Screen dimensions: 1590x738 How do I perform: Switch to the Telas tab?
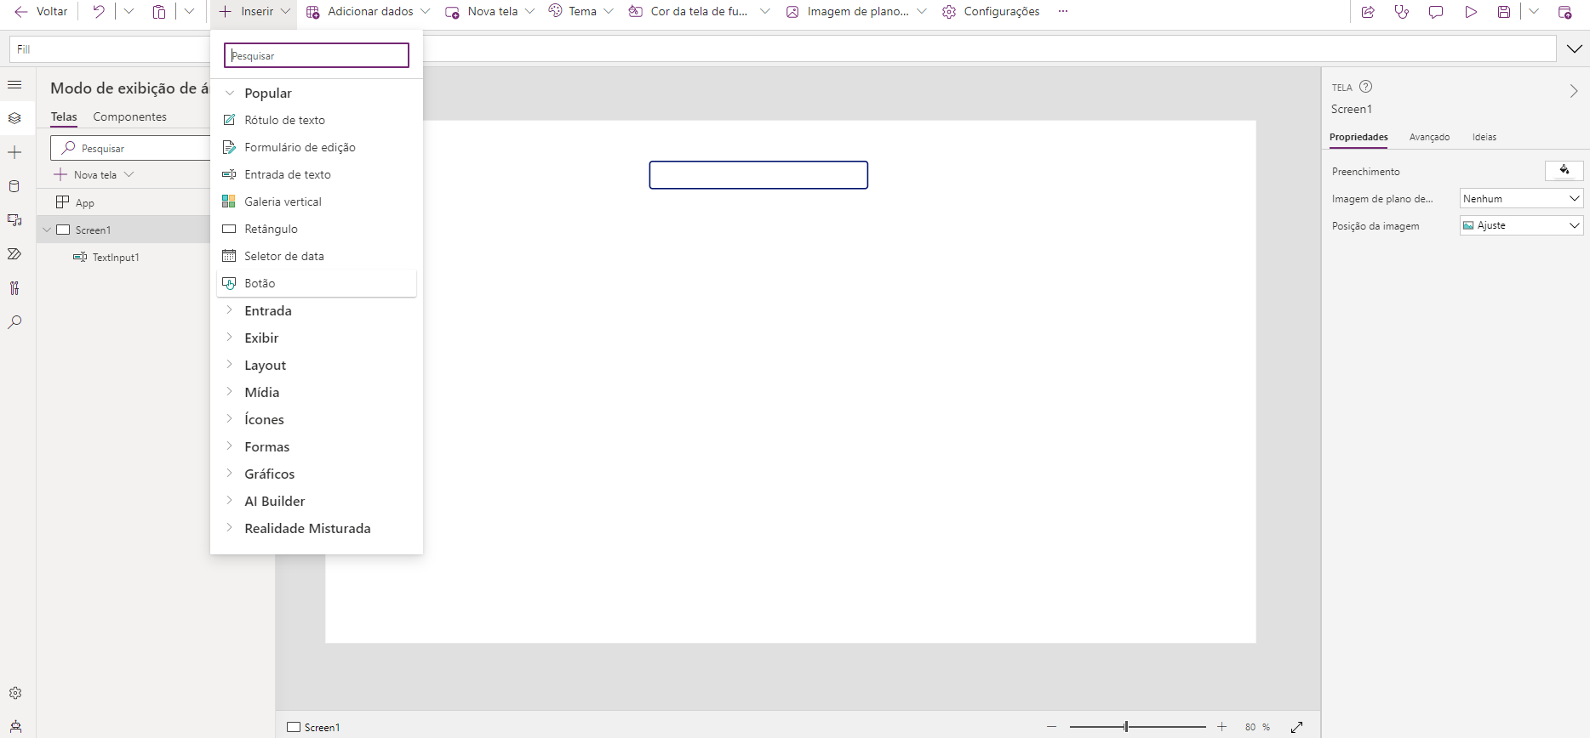[64, 116]
